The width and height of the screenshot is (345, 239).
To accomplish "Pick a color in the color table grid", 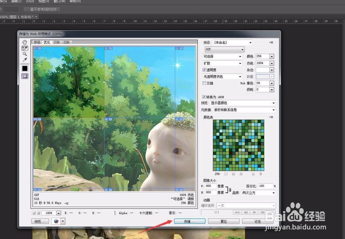I will point(238,145).
